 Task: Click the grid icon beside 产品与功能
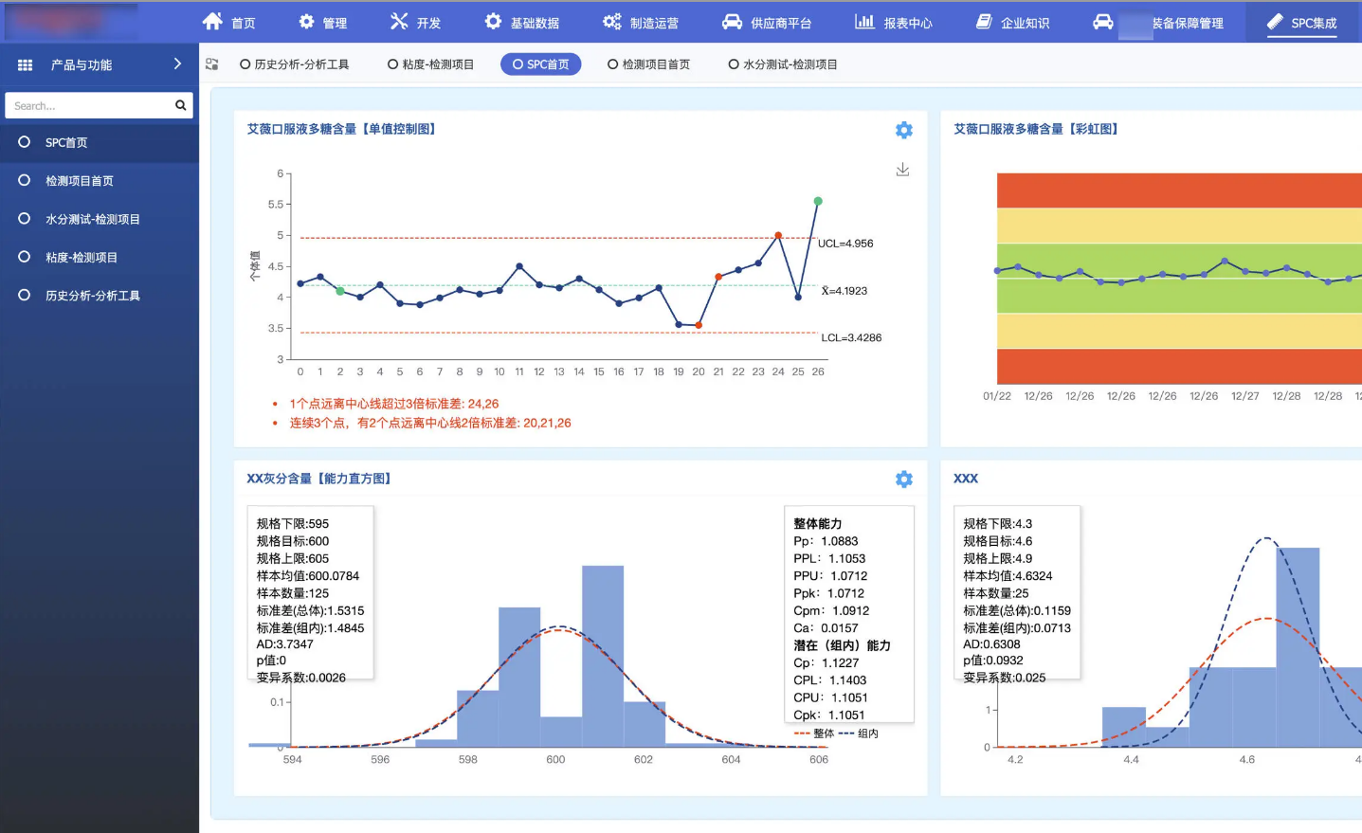click(26, 65)
